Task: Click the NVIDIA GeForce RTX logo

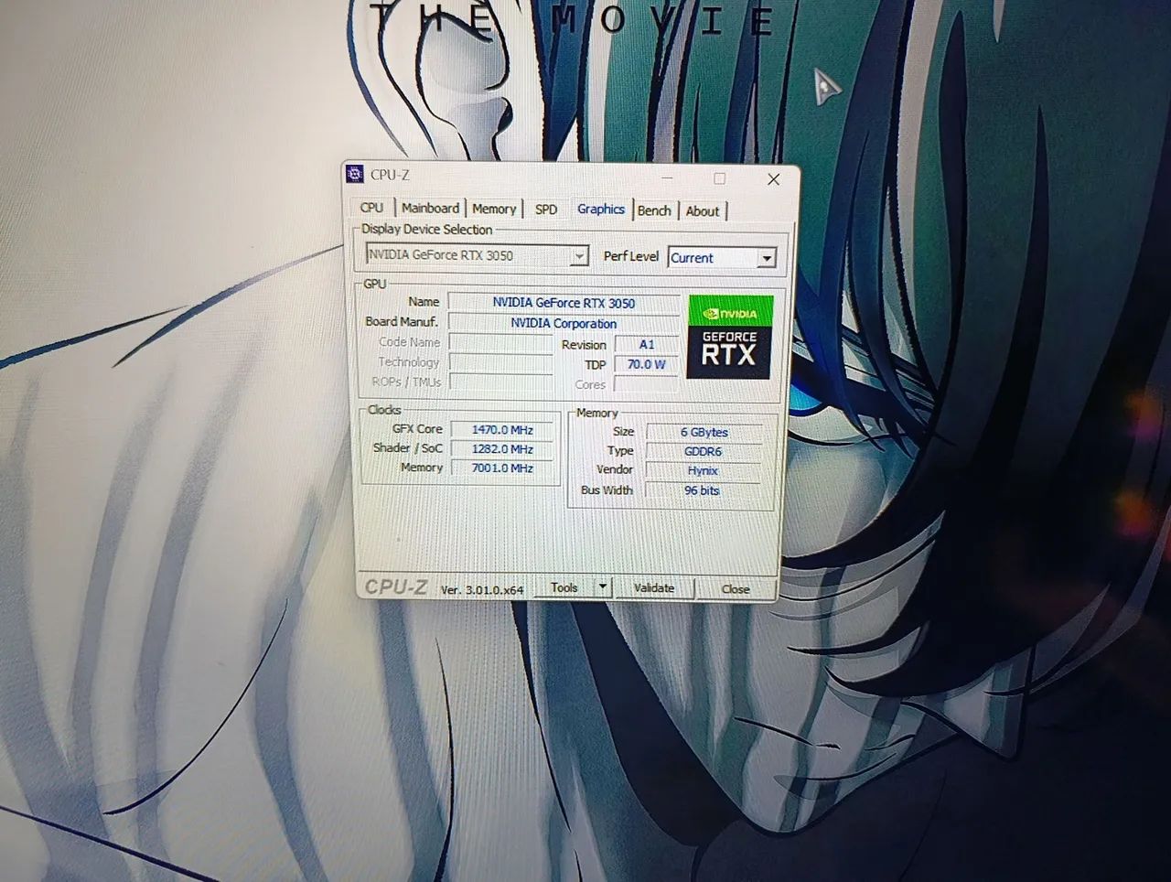Action: (730, 337)
